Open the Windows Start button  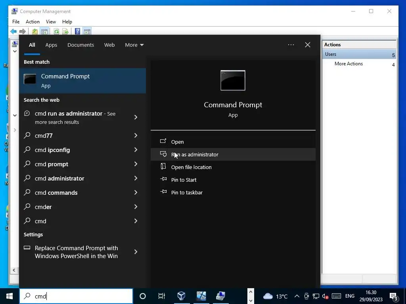[x=10, y=296]
